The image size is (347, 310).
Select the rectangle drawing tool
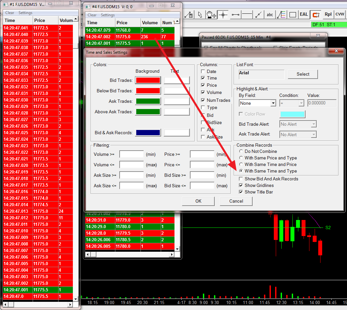tap(292, 15)
